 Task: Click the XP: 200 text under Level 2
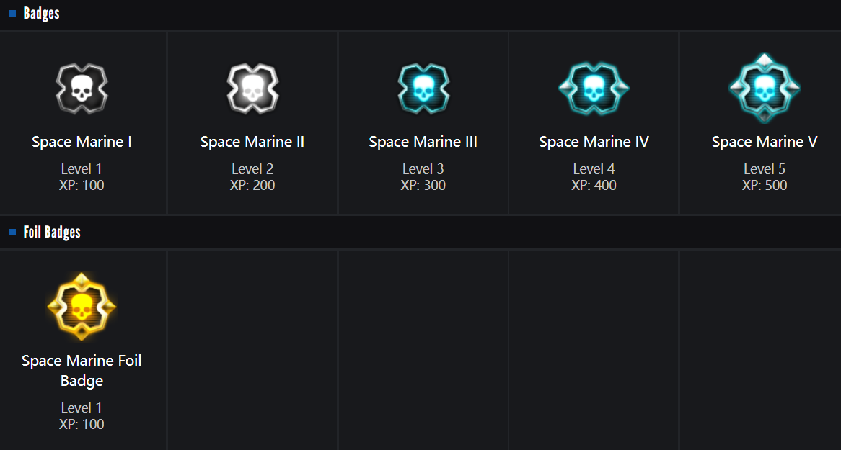click(252, 185)
